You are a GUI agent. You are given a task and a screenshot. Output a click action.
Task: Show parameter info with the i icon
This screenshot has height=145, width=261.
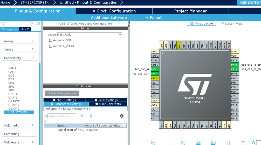click(121, 116)
